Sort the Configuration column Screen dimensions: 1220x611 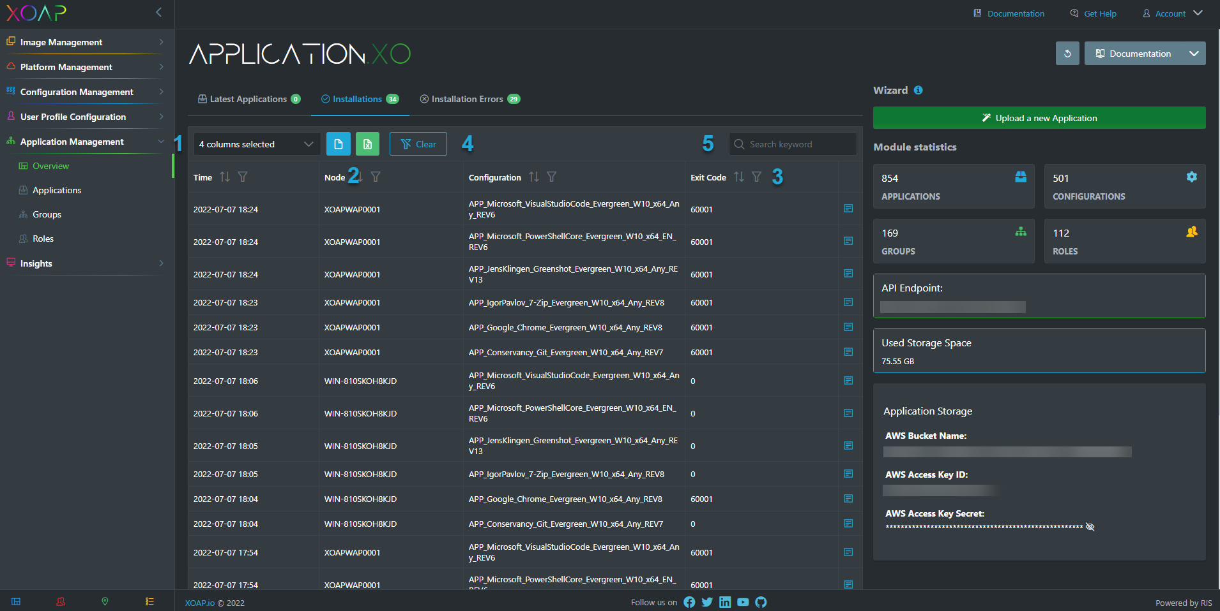pos(534,177)
